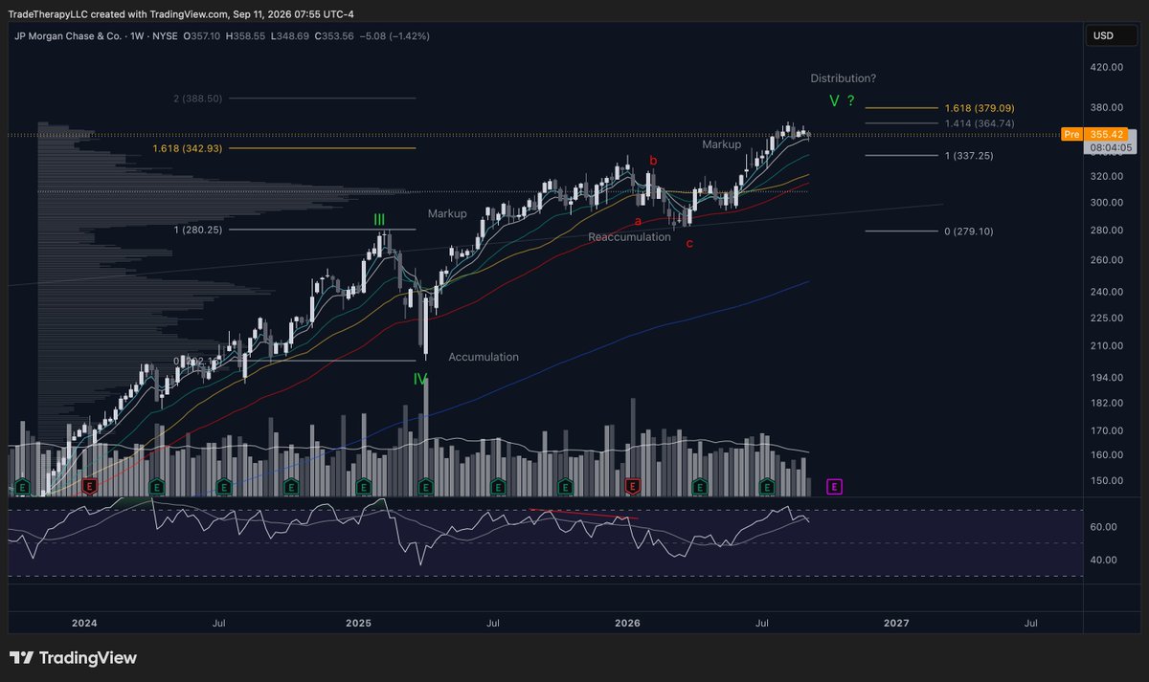Select the 1.414 (364.74) fib level label

click(979, 123)
